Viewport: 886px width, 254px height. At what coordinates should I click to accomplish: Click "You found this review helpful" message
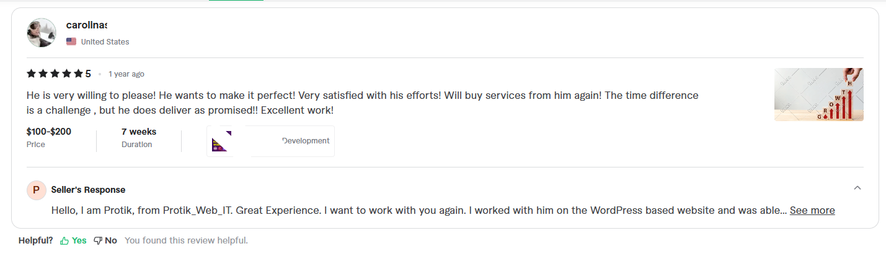[x=186, y=240]
